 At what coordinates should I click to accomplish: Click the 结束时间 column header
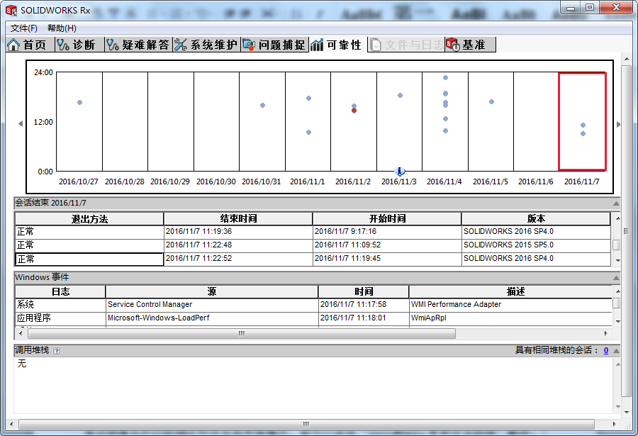coord(238,219)
